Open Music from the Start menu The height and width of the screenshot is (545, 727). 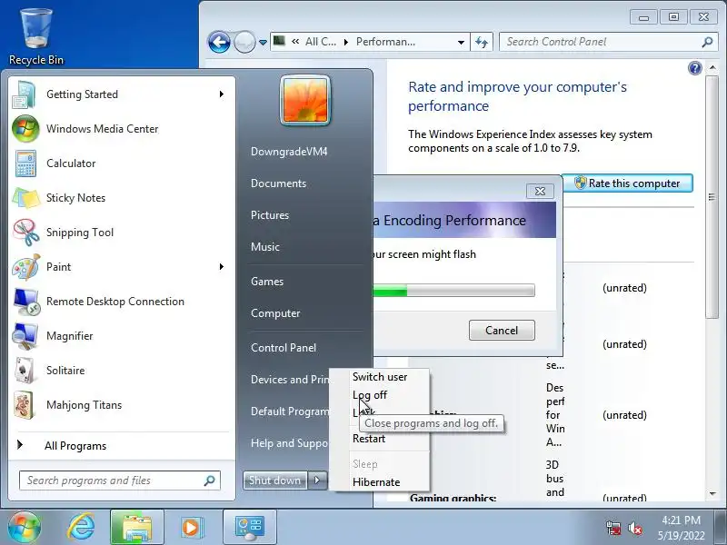[264, 247]
